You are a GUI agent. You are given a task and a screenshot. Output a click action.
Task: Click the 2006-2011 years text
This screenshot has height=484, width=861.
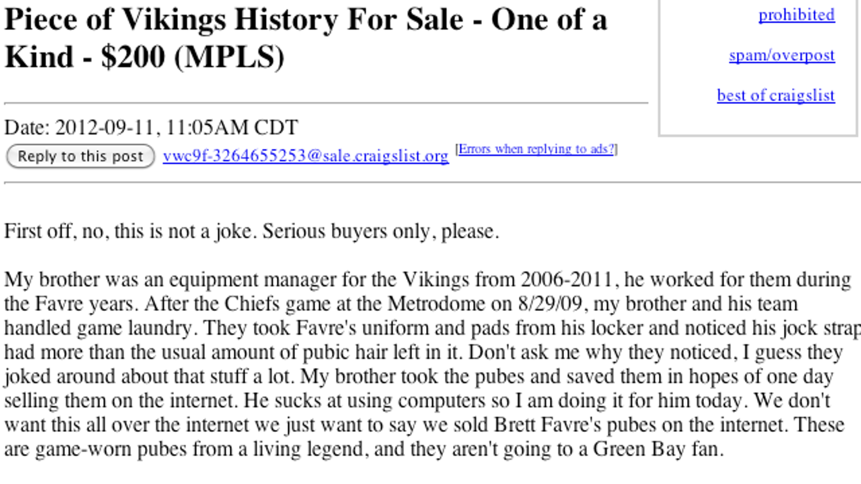coord(566,280)
